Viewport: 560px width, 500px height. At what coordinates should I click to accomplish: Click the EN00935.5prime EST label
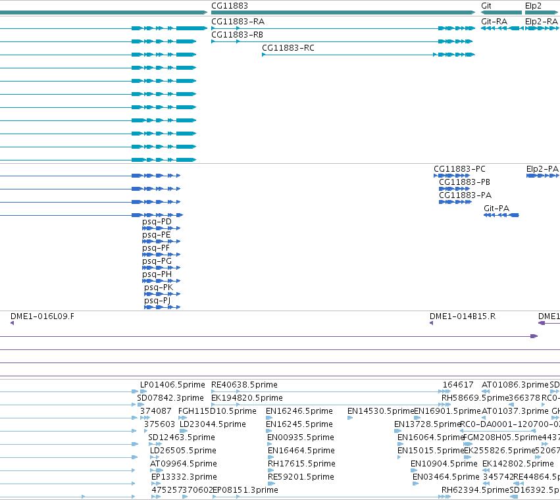click(x=301, y=438)
